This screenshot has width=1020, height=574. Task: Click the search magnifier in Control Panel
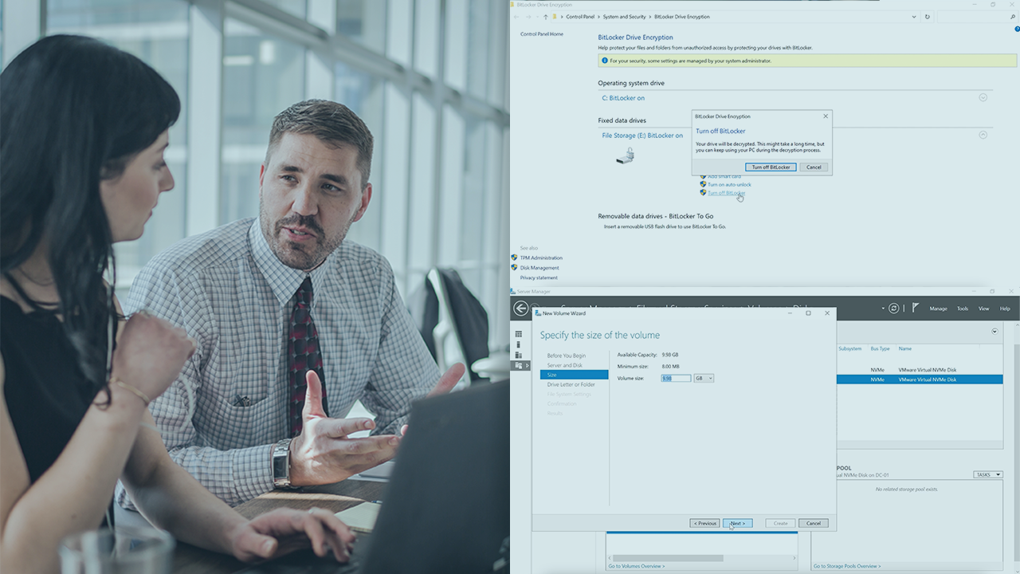pyautogui.click(x=1013, y=17)
